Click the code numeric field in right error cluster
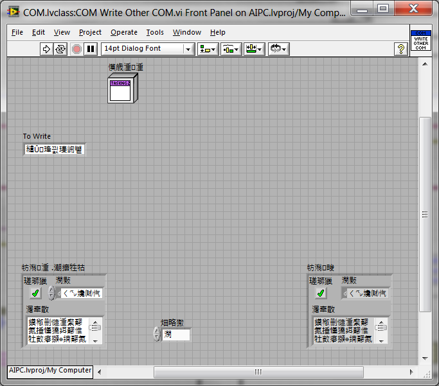The width and height of the screenshot is (439, 386). (368, 293)
